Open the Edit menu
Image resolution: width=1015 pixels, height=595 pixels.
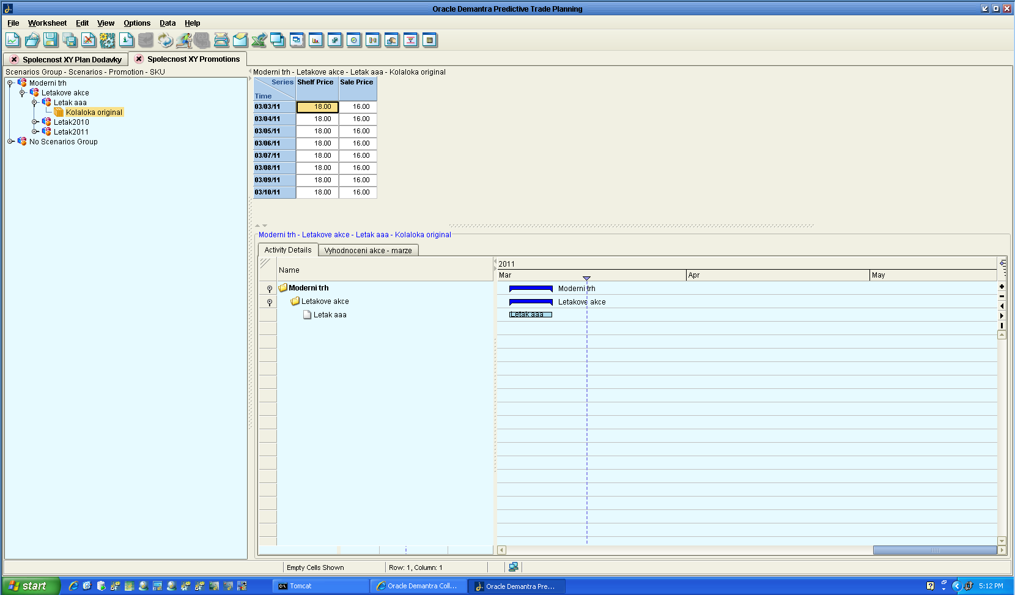[83, 23]
